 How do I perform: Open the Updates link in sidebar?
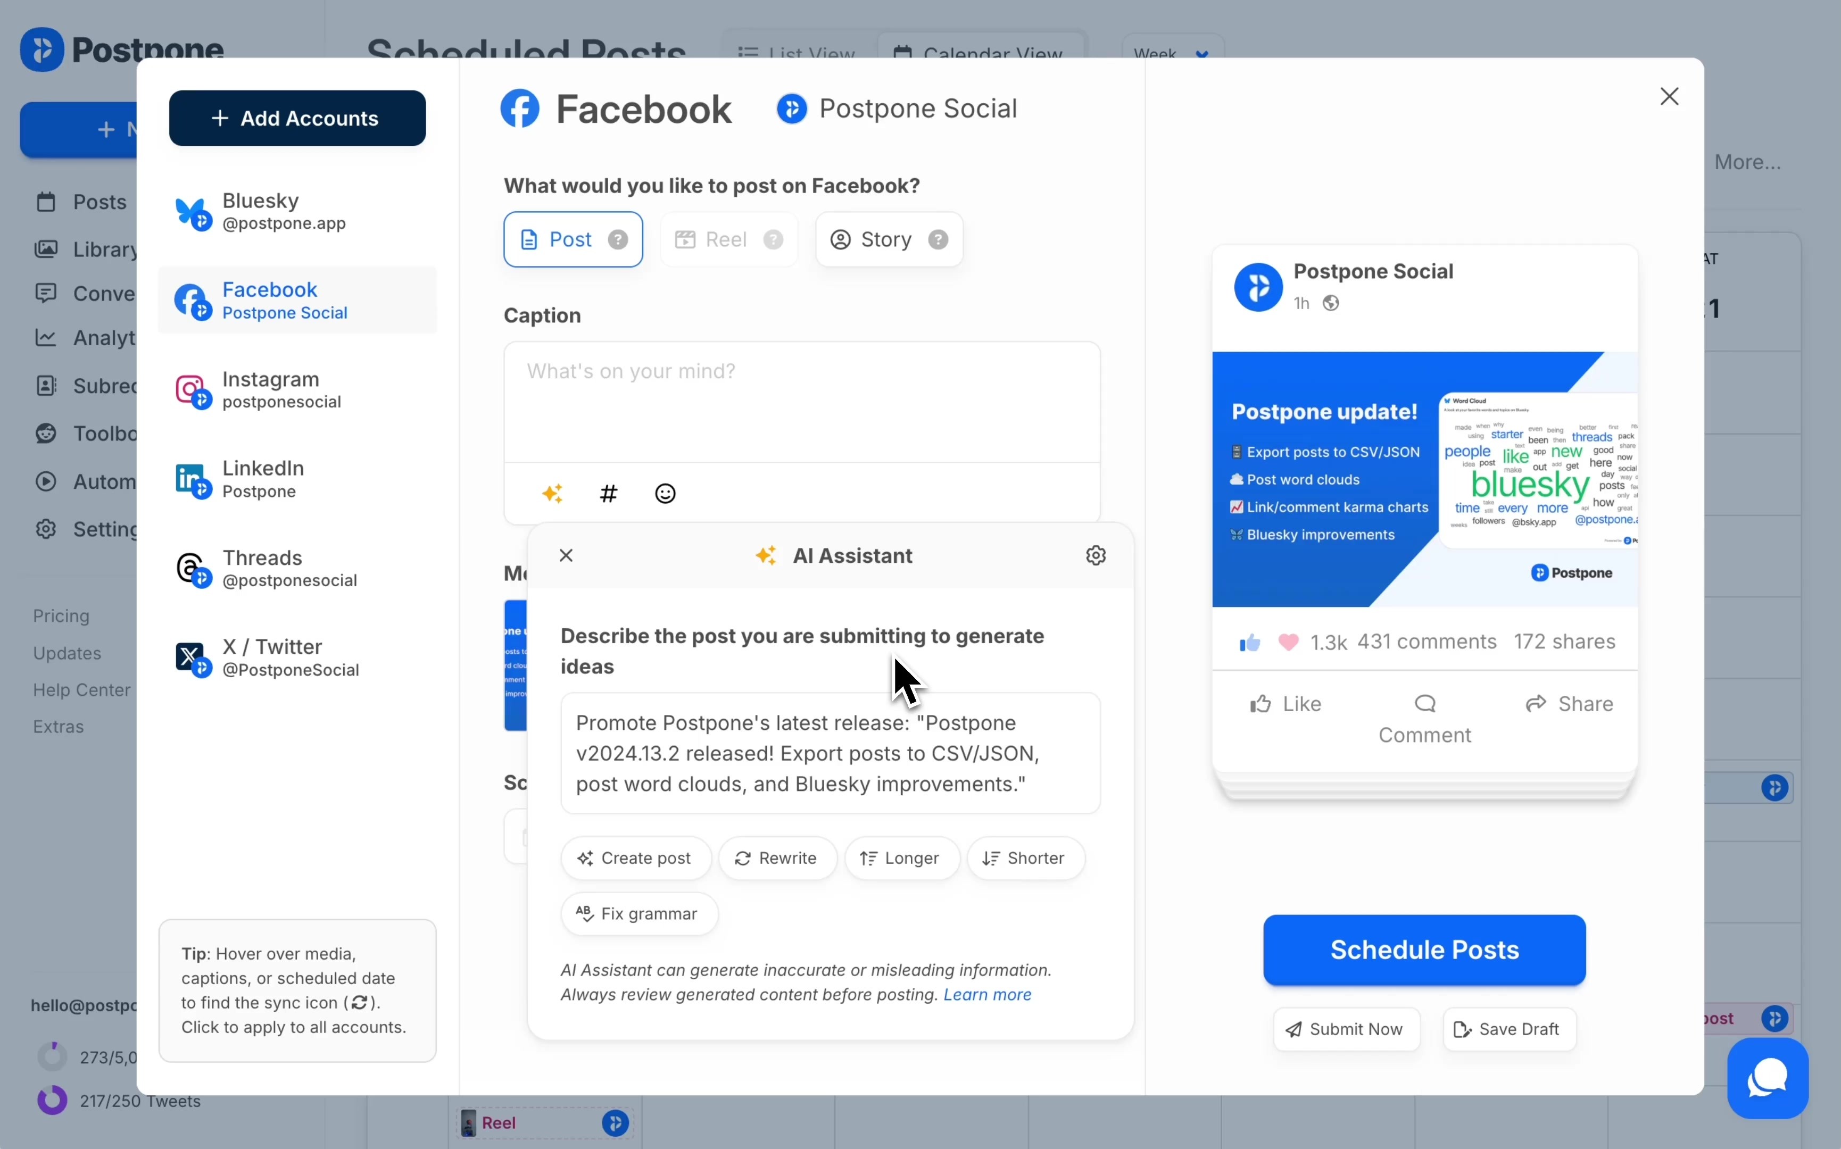(67, 654)
